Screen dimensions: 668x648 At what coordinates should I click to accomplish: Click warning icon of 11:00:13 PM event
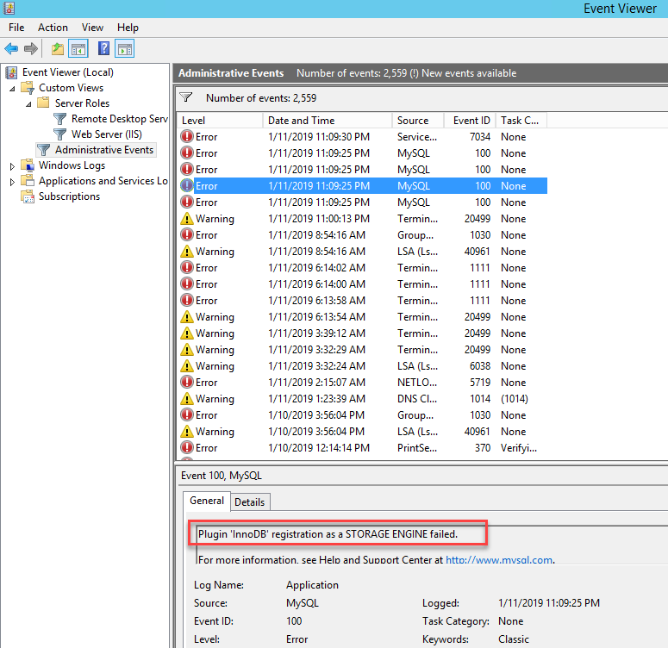pyautogui.click(x=186, y=219)
